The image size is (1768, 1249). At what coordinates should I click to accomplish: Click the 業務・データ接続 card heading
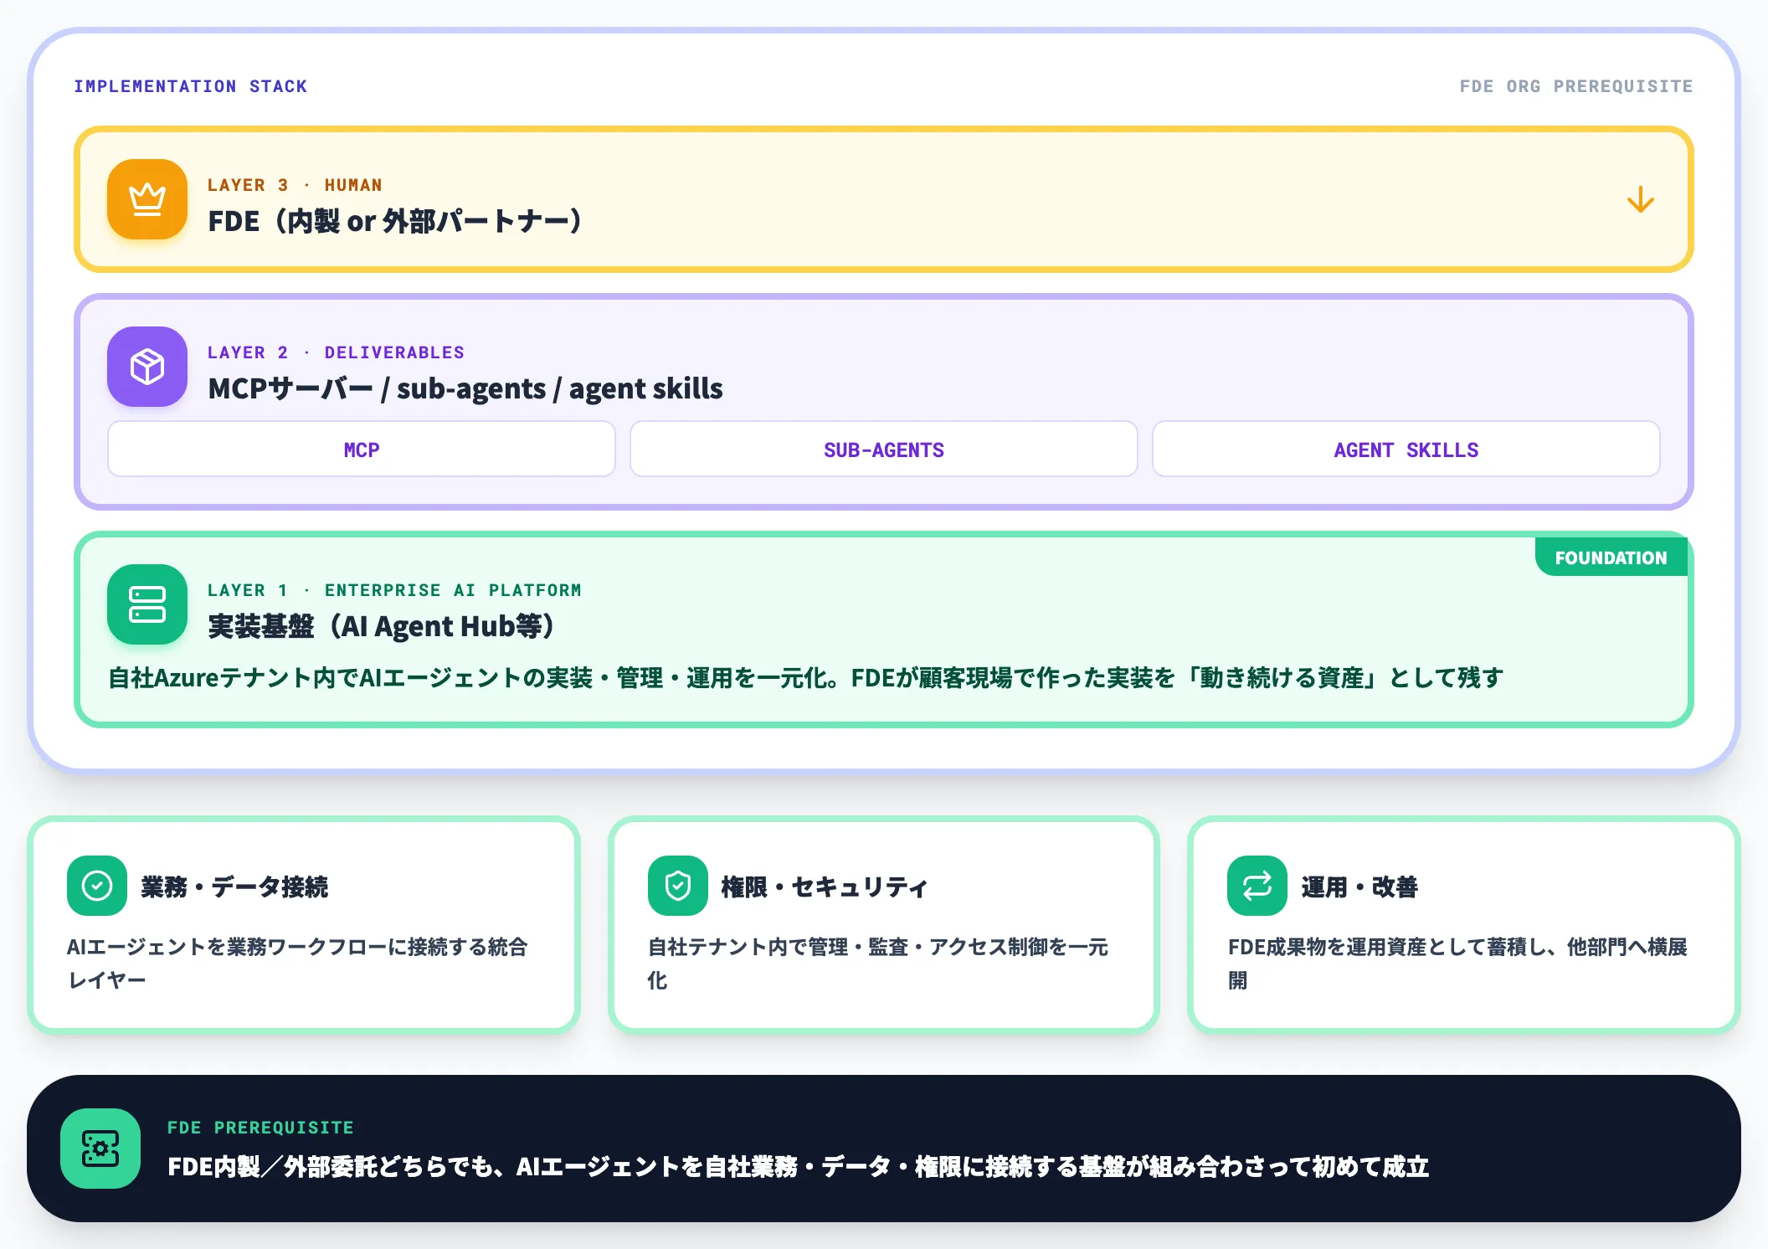click(234, 887)
